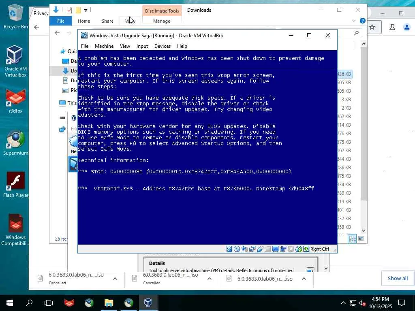Open the View menu in VirtualBox VM window
The height and width of the screenshot is (311, 415).
click(125, 46)
